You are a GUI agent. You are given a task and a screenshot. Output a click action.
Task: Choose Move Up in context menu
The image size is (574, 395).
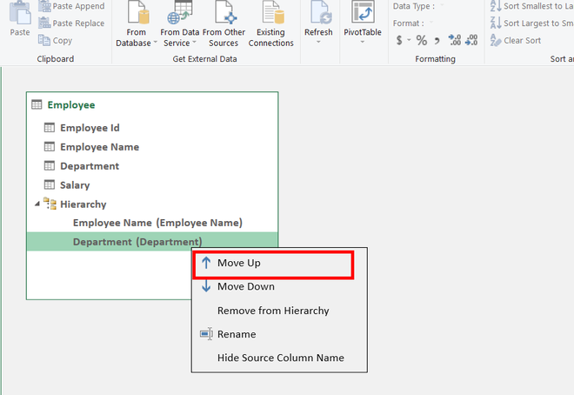[273, 263]
